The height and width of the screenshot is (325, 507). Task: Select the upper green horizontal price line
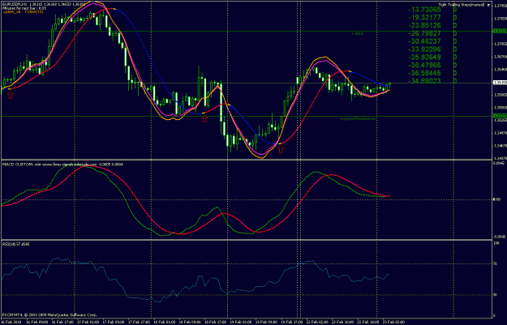coord(246,32)
